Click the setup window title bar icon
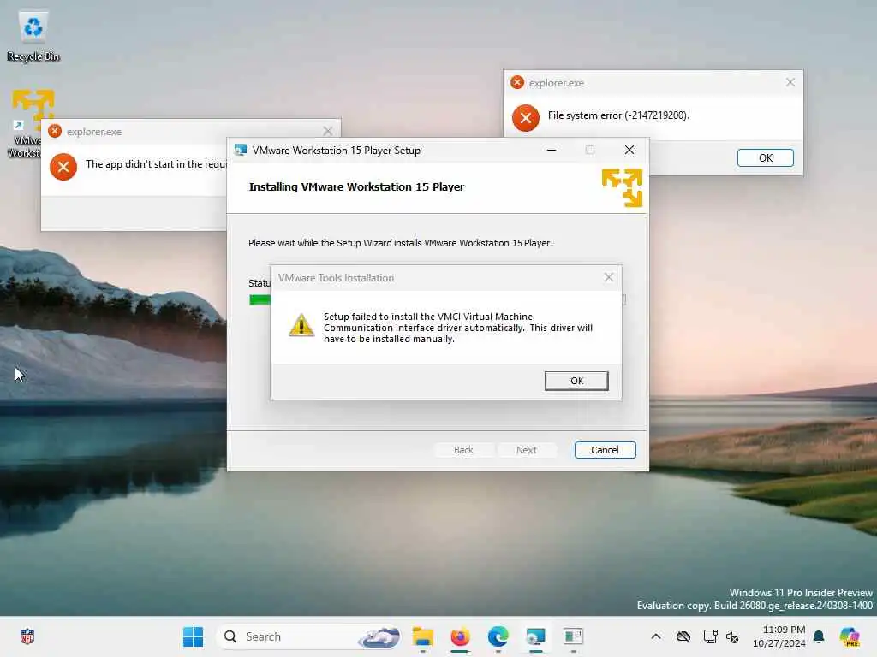Viewport: 877px width, 657px height. click(x=241, y=151)
